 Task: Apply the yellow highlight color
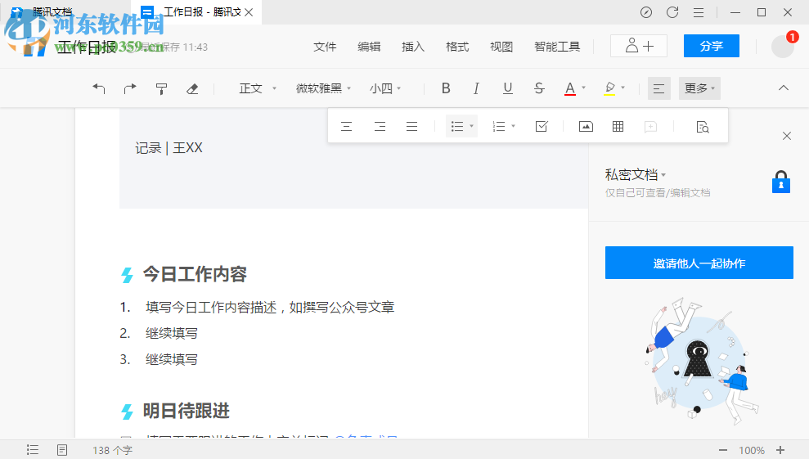610,89
